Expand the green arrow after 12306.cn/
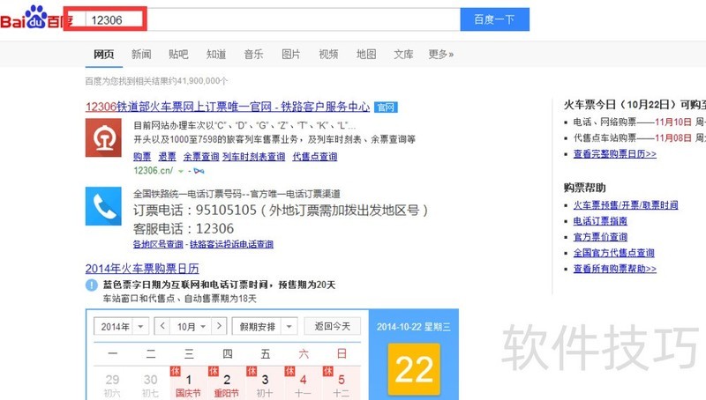706x400 pixels. pos(181,171)
